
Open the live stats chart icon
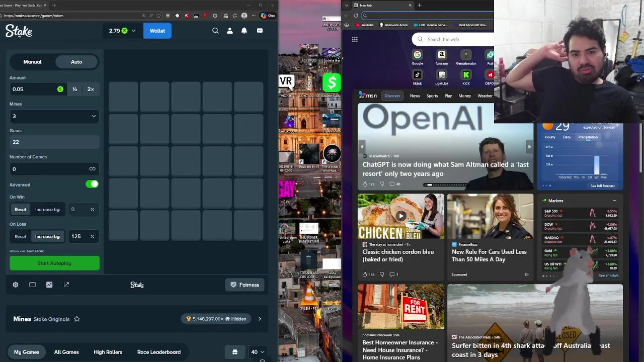(x=49, y=285)
